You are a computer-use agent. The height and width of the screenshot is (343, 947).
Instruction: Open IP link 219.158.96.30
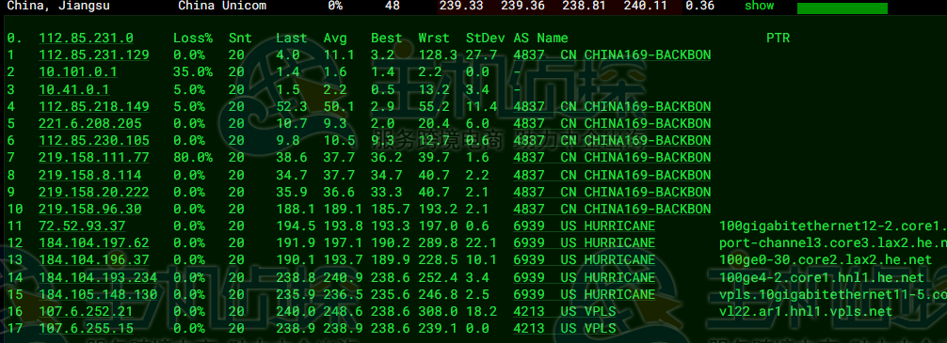(90, 210)
